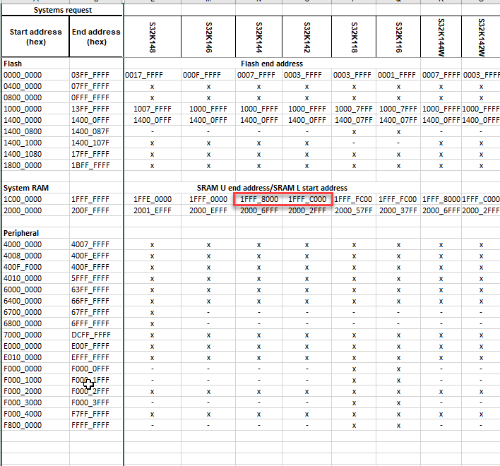Select the S32K146 column header

208,37
